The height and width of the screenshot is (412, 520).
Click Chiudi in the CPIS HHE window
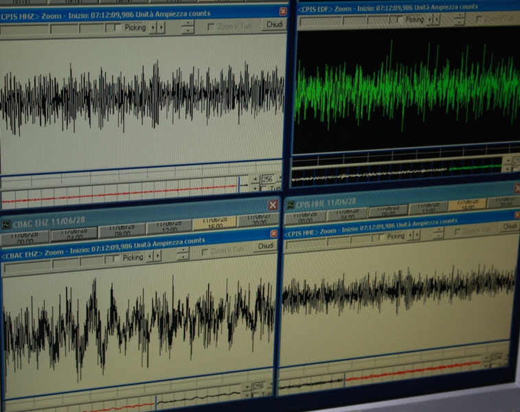pos(509,226)
